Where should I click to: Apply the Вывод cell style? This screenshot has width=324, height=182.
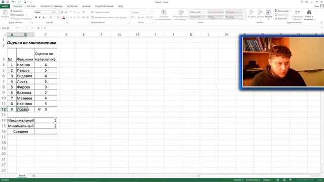pyautogui.click(x=233, y=17)
